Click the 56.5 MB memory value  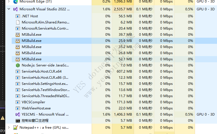tap(125, 16)
